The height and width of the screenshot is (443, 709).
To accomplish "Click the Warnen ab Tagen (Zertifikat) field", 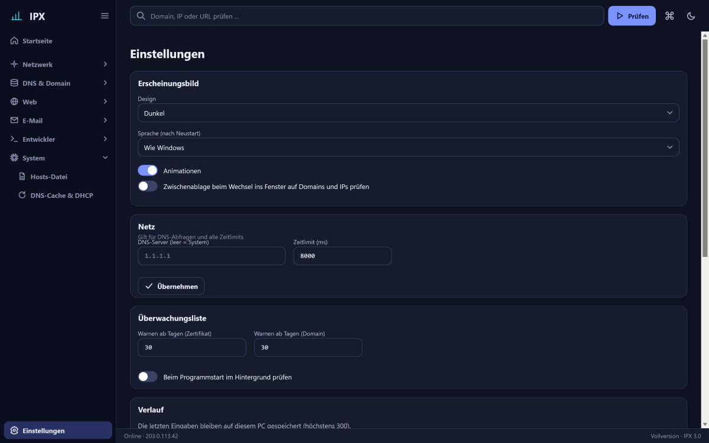I will click(x=192, y=347).
